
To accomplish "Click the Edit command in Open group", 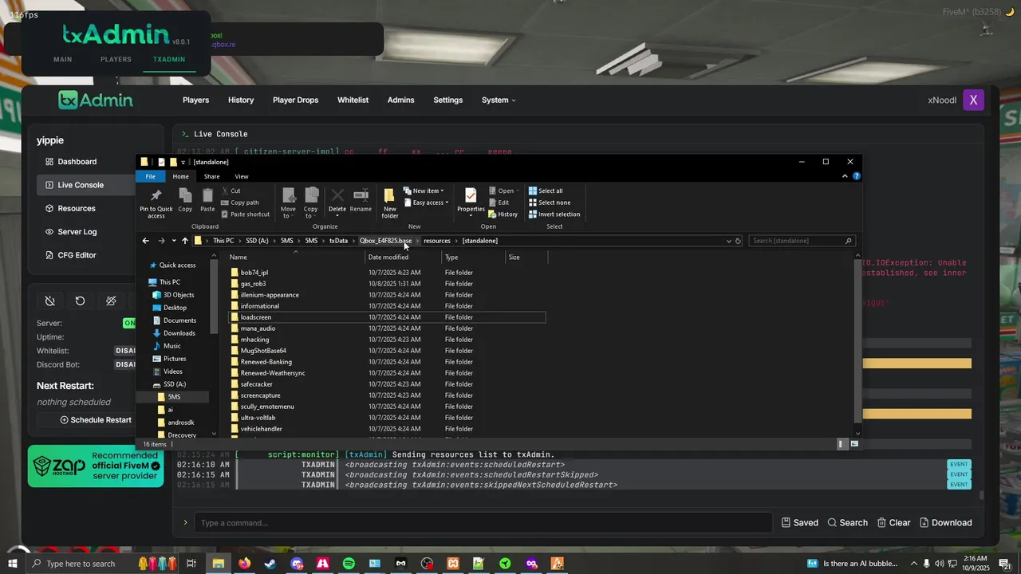I will 499,202.
